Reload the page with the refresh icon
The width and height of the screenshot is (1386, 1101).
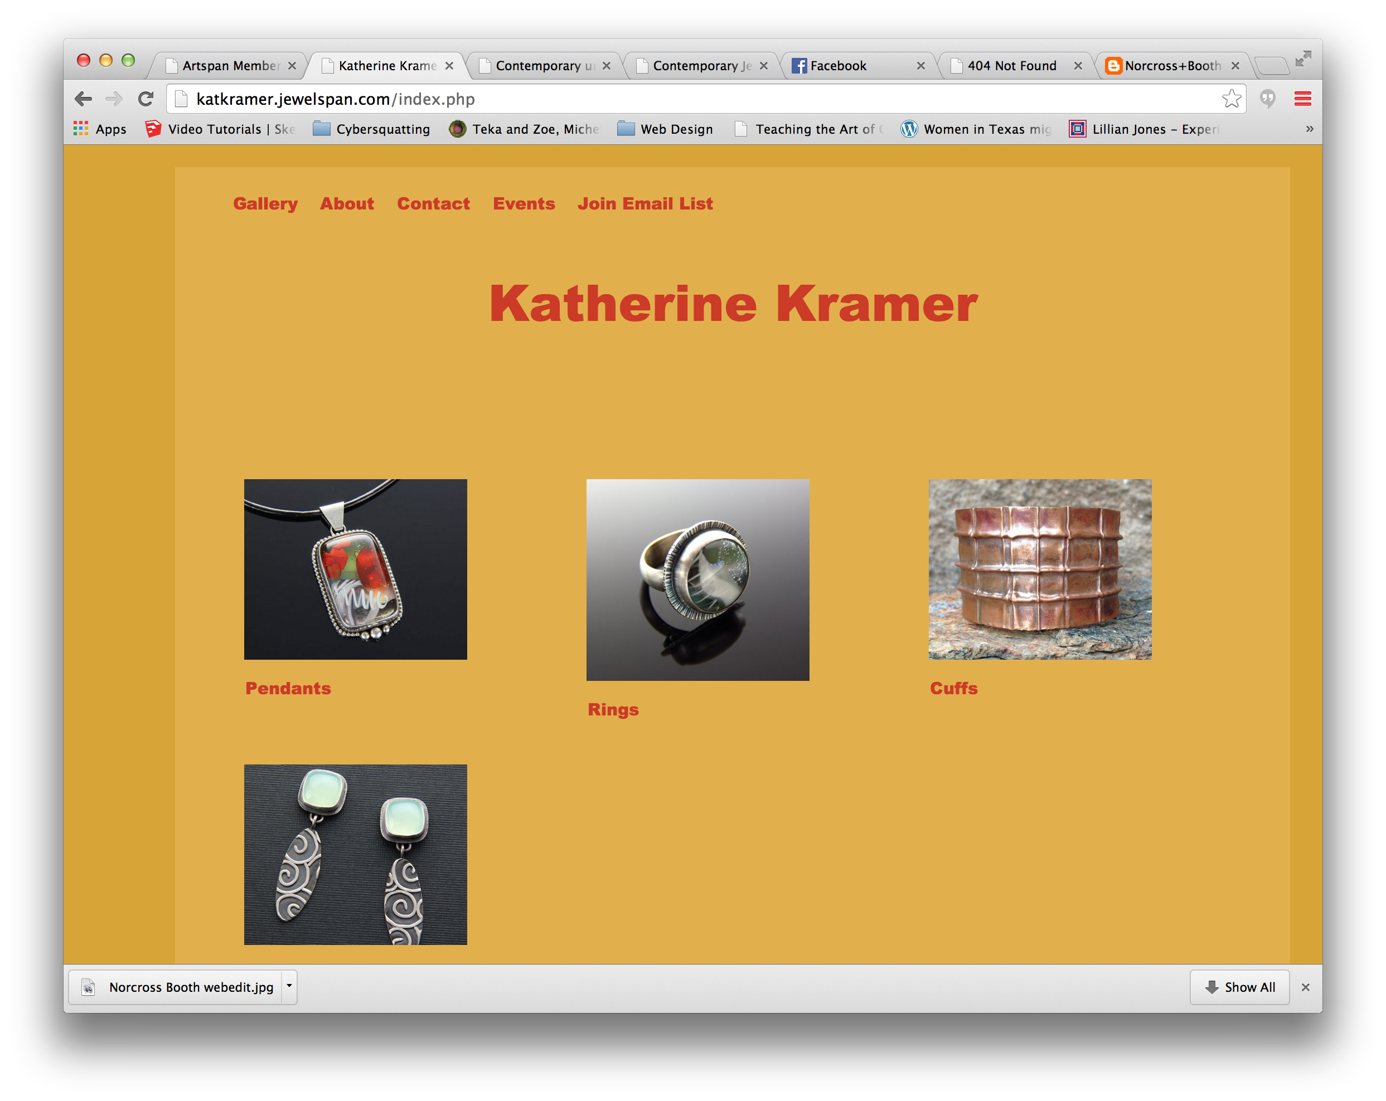pyautogui.click(x=146, y=99)
